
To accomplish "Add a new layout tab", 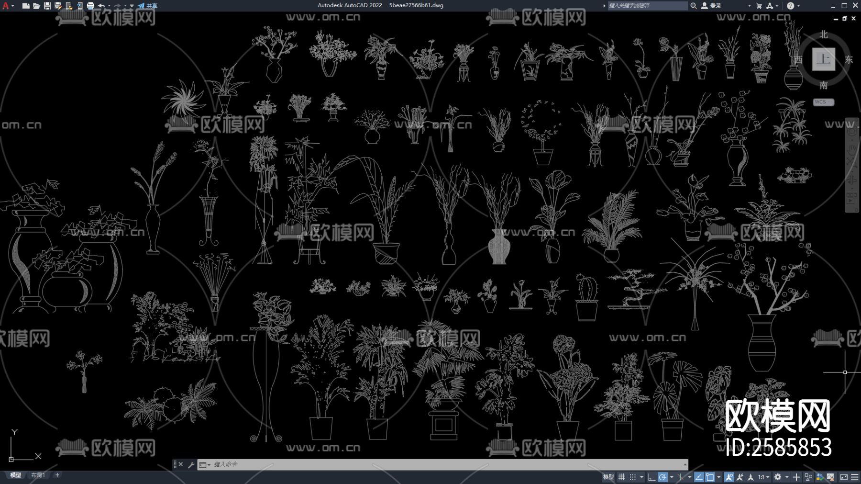I will click(57, 475).
